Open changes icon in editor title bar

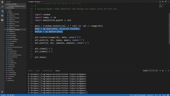coord(160,2)
